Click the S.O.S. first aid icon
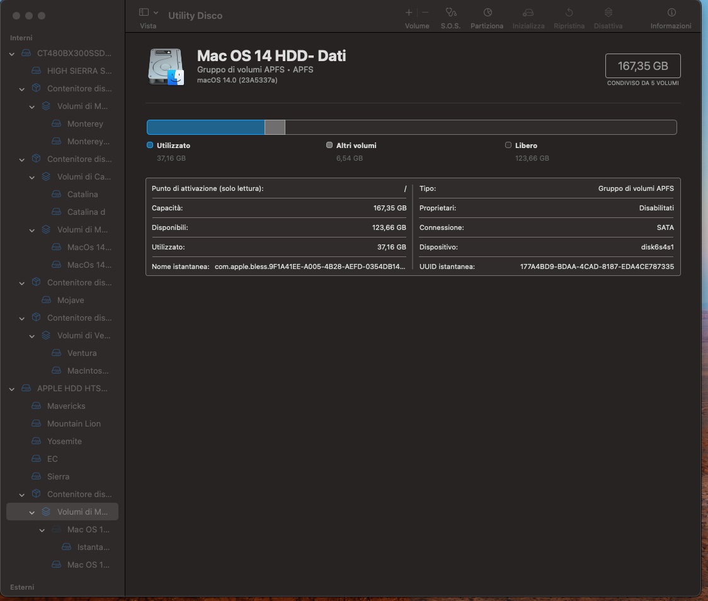 point(450,13)
